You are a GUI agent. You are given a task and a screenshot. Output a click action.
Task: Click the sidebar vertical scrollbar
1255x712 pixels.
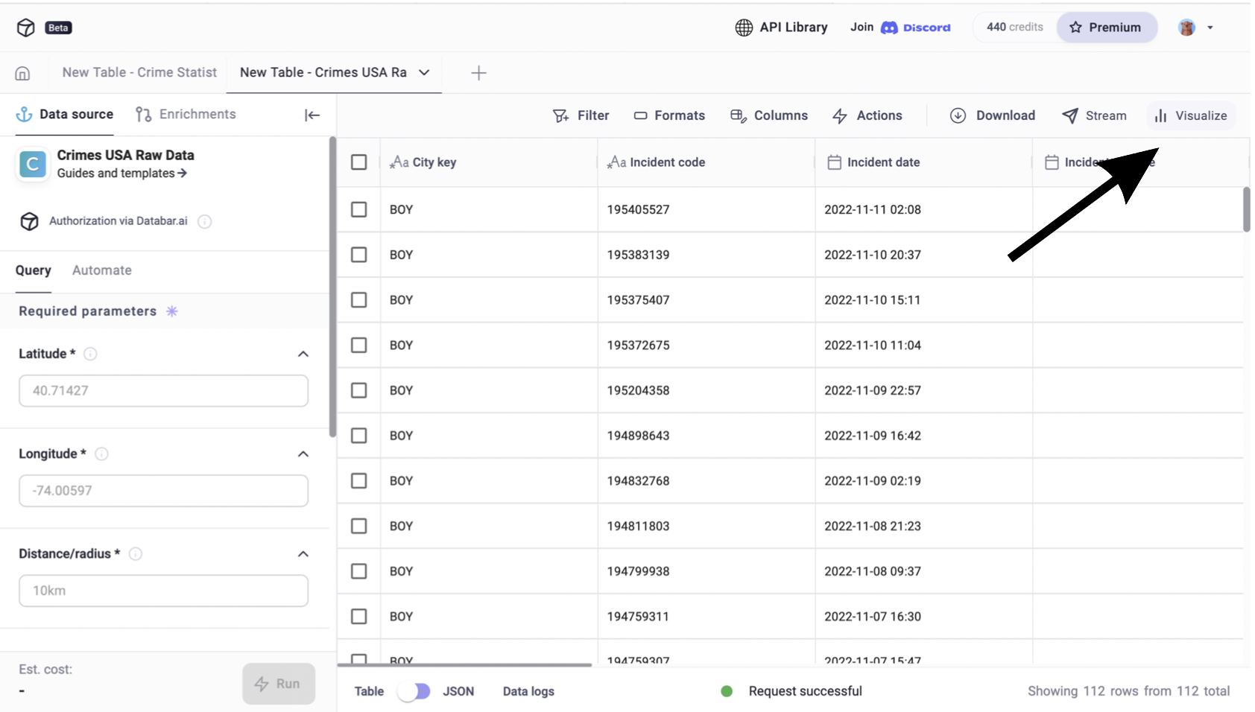click(332, 287)
